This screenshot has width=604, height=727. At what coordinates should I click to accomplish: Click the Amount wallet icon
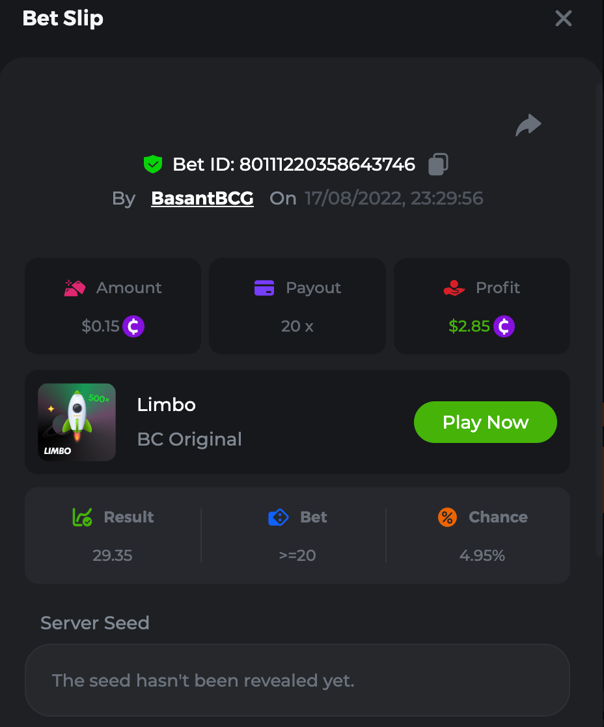click(x=75, y=287)
